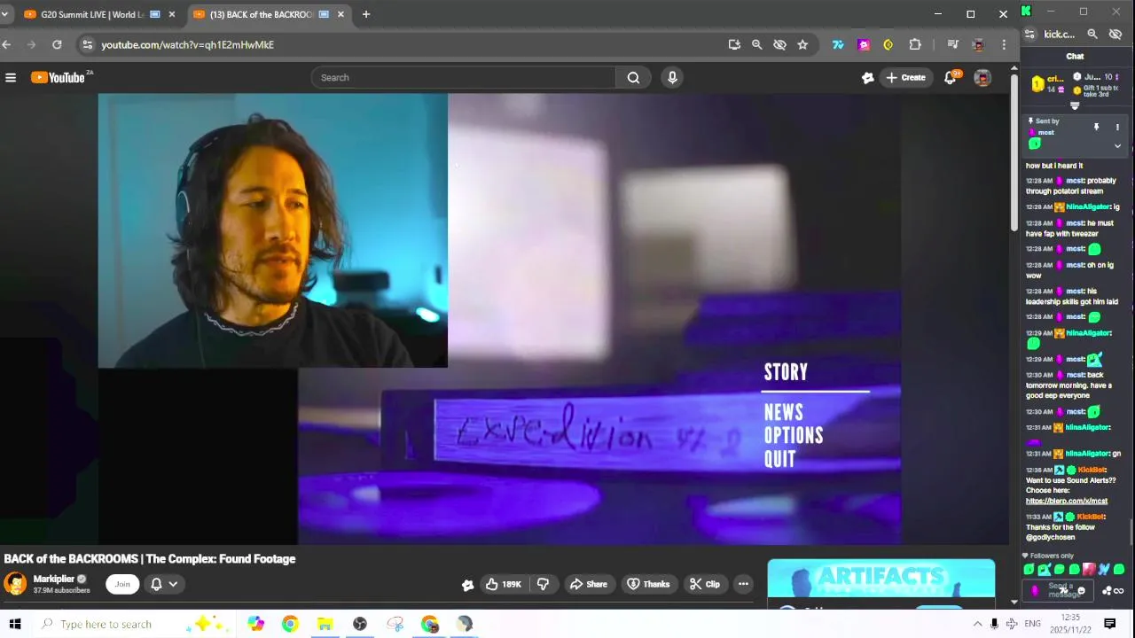The image size is (1135, 638).
Task: Open Chrome media controls
Action: coord(952,44)
